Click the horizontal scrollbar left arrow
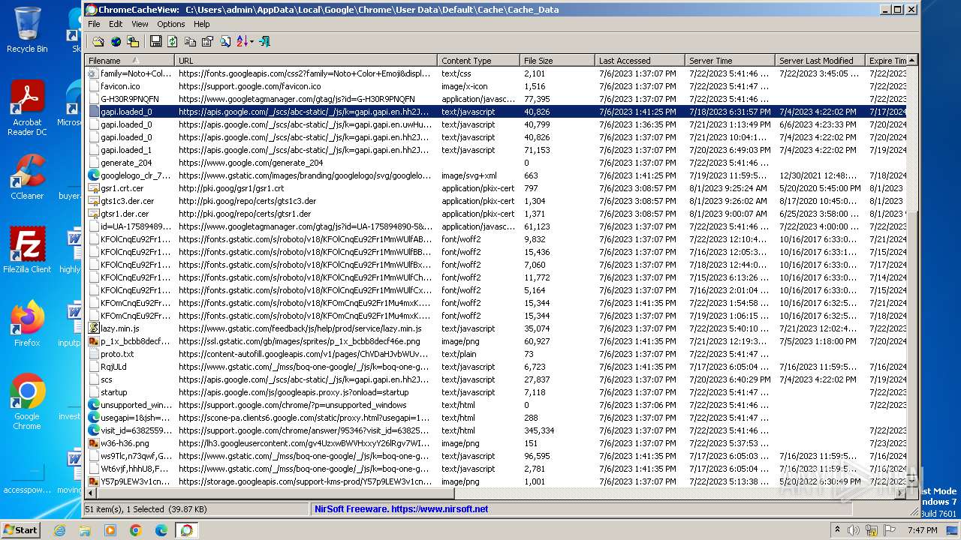 [x=91, y=493]
